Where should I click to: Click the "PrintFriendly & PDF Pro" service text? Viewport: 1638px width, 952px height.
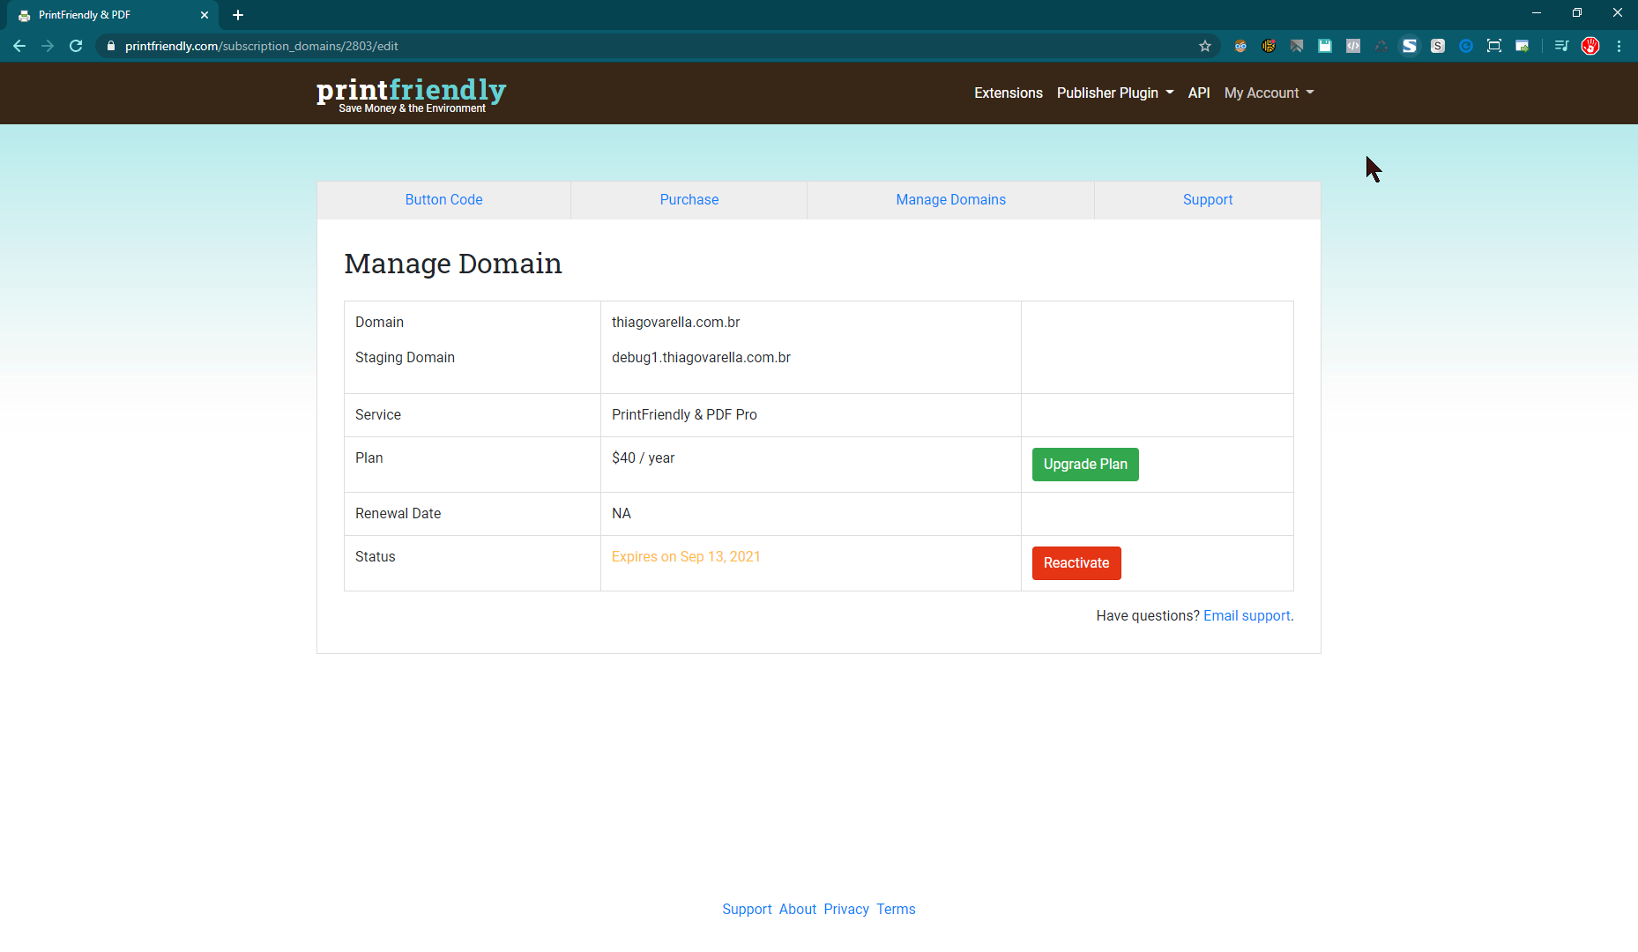point(684,415)
